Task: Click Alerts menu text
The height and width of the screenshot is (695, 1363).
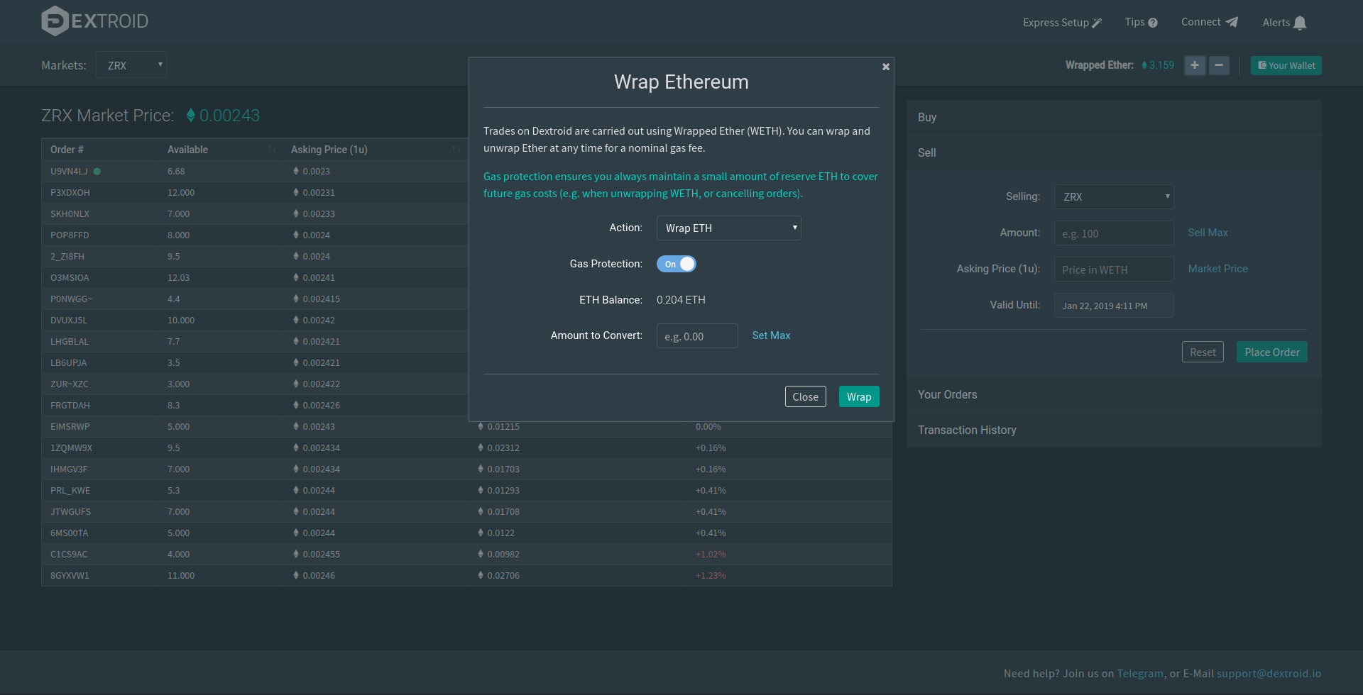Action: point(1276,23)
